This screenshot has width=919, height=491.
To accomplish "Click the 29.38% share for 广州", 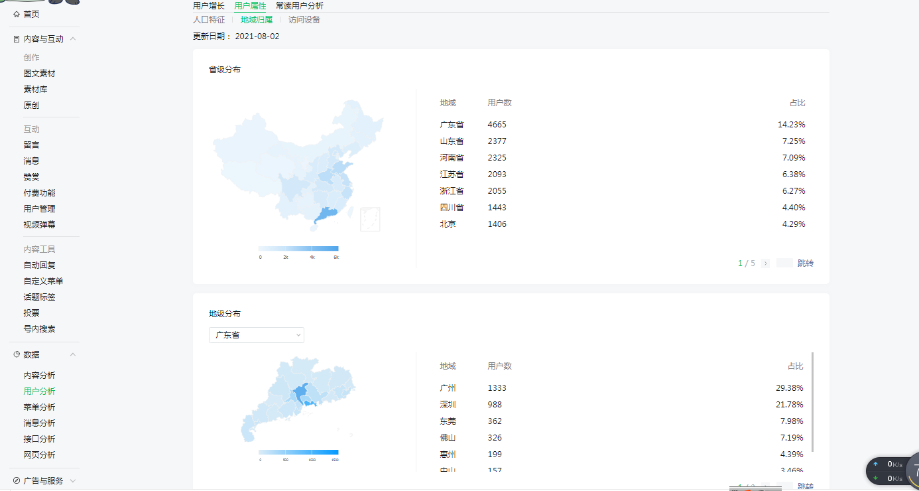I will 790,388.
